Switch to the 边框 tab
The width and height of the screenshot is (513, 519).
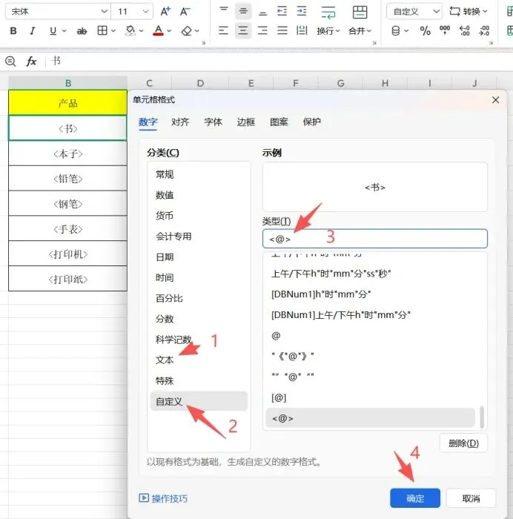click(x=246, y=122)
